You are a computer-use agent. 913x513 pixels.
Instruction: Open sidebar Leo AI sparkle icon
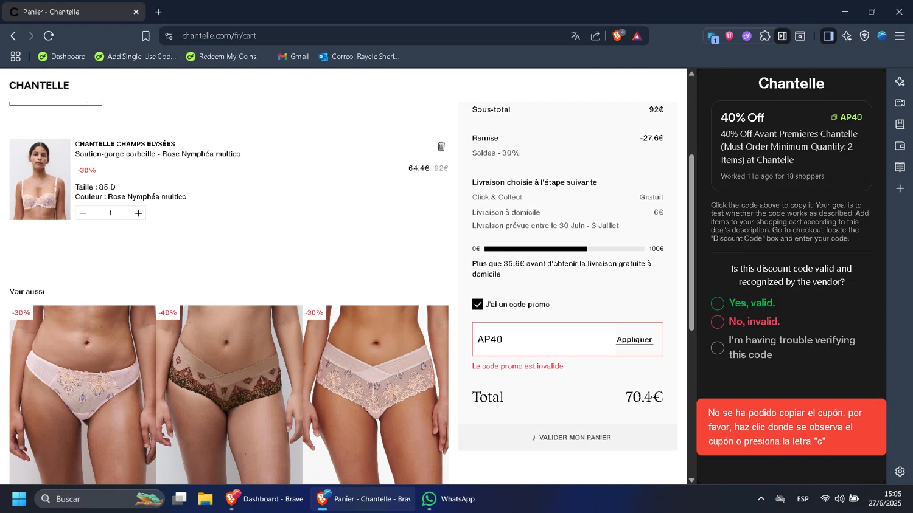(900, 81)
